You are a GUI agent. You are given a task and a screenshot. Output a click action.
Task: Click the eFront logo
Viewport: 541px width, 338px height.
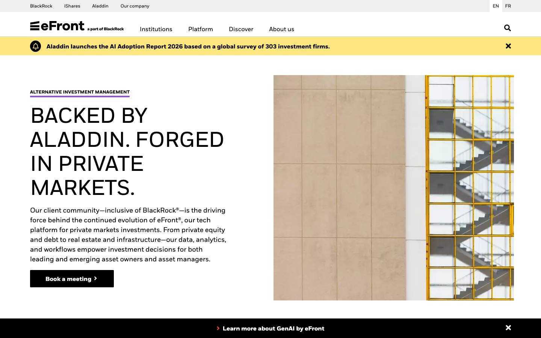click(x=77, y=26)
